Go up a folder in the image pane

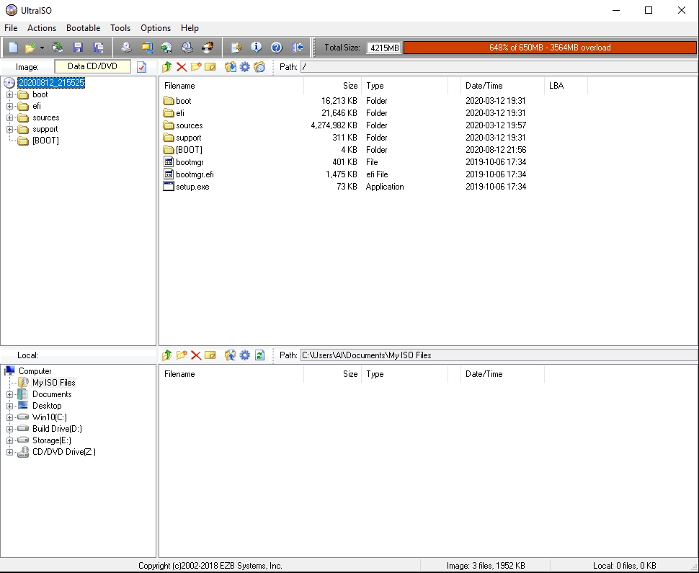(166, 67)
